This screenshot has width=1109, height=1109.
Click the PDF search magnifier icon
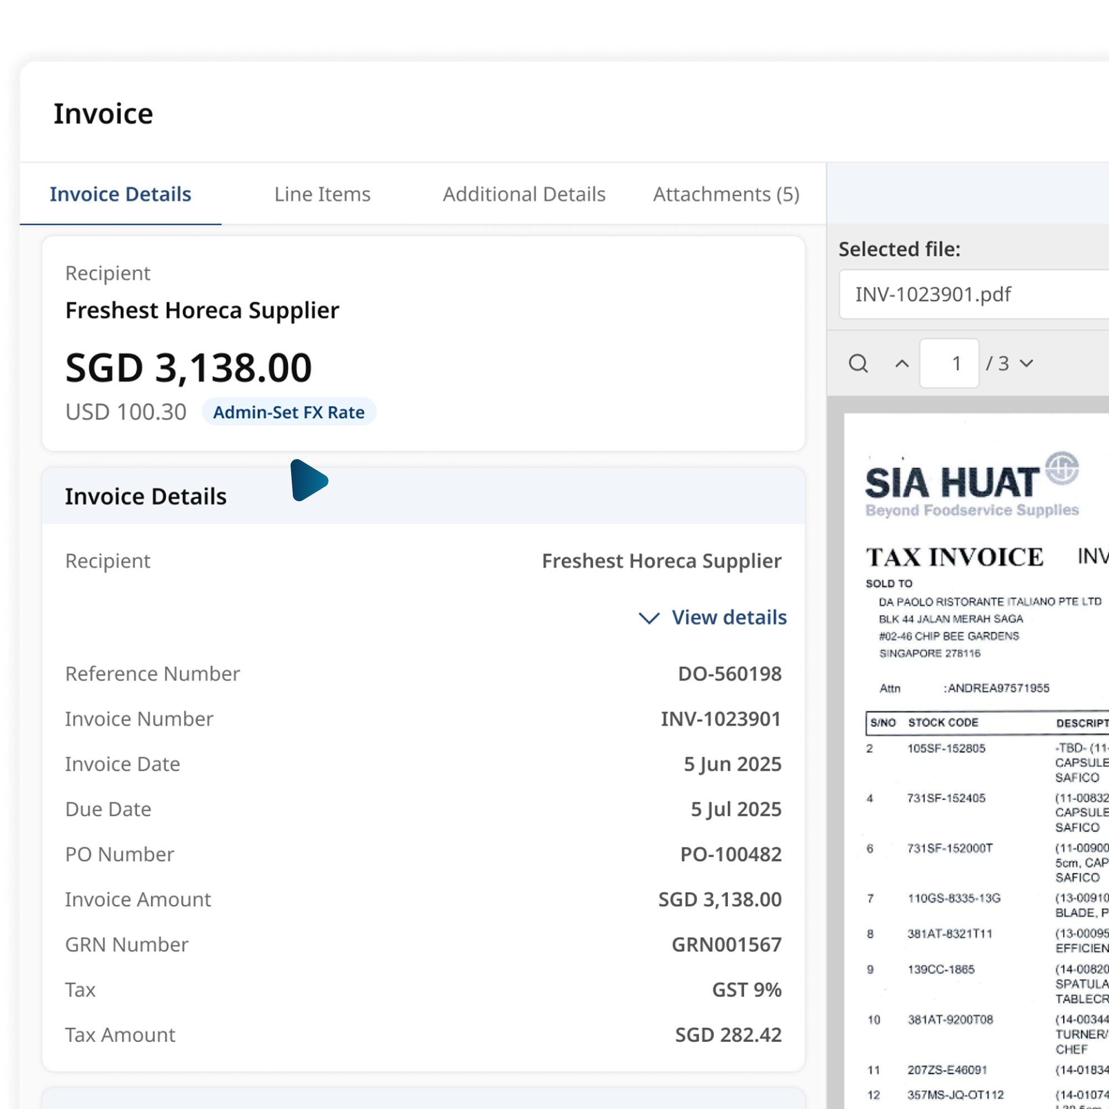click(x=858, y=363)
